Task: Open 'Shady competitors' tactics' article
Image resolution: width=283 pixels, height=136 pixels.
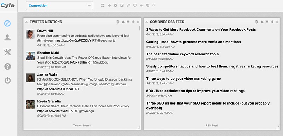Action: [x=212, y=66]
